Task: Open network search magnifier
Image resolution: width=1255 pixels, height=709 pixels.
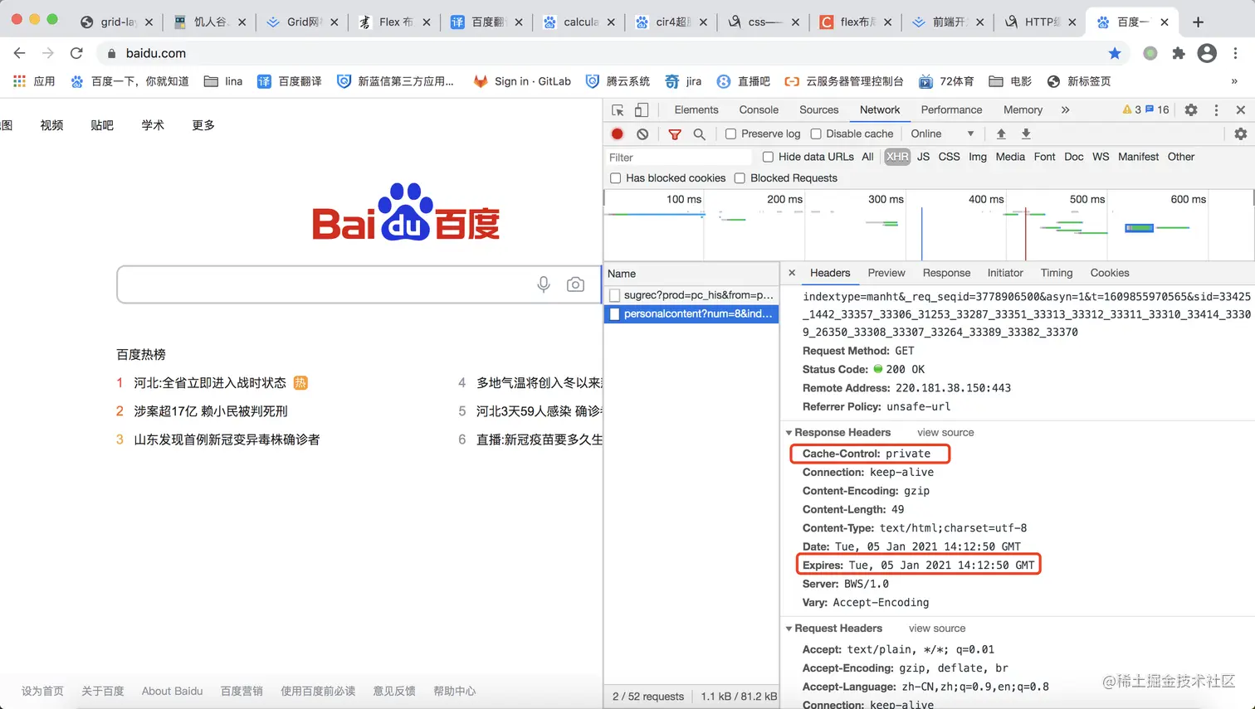Action: pyautogui.click(x=700, y=134)
